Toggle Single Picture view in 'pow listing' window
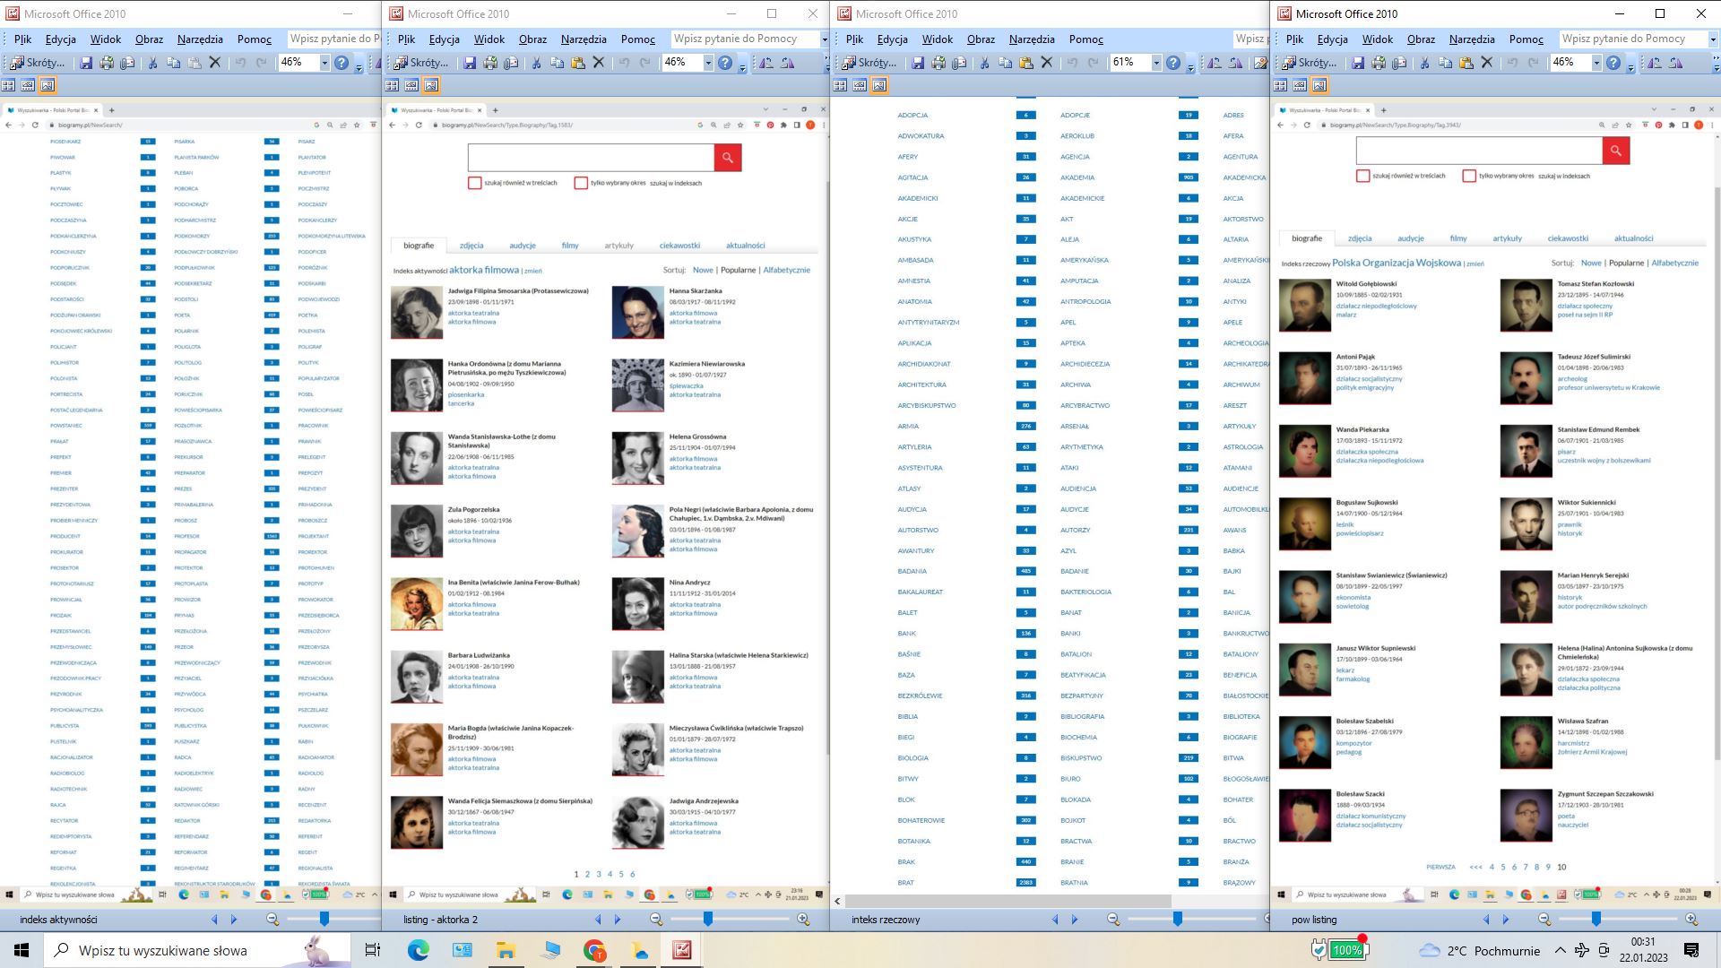Screen dimensions: 1721x968 click(1319, 85)
